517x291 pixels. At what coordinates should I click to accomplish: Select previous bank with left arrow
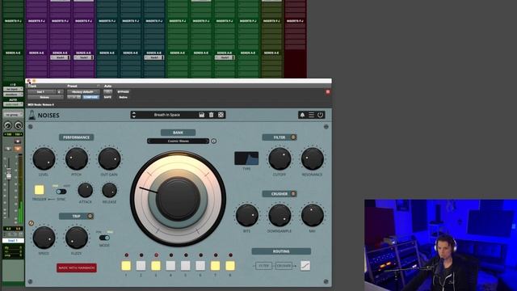point(149,141)
